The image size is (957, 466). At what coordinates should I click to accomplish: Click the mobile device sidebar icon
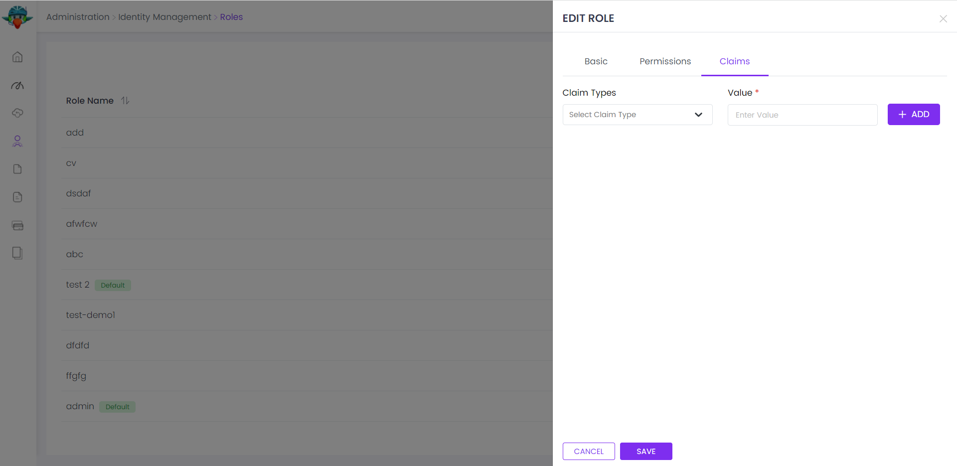17,253
